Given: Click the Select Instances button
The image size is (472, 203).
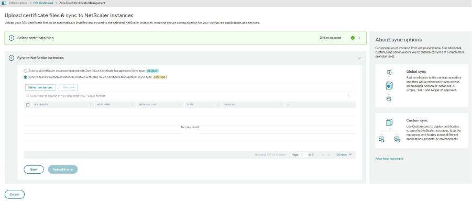Looking at the screenshot, I should click(x=40, y=87).
